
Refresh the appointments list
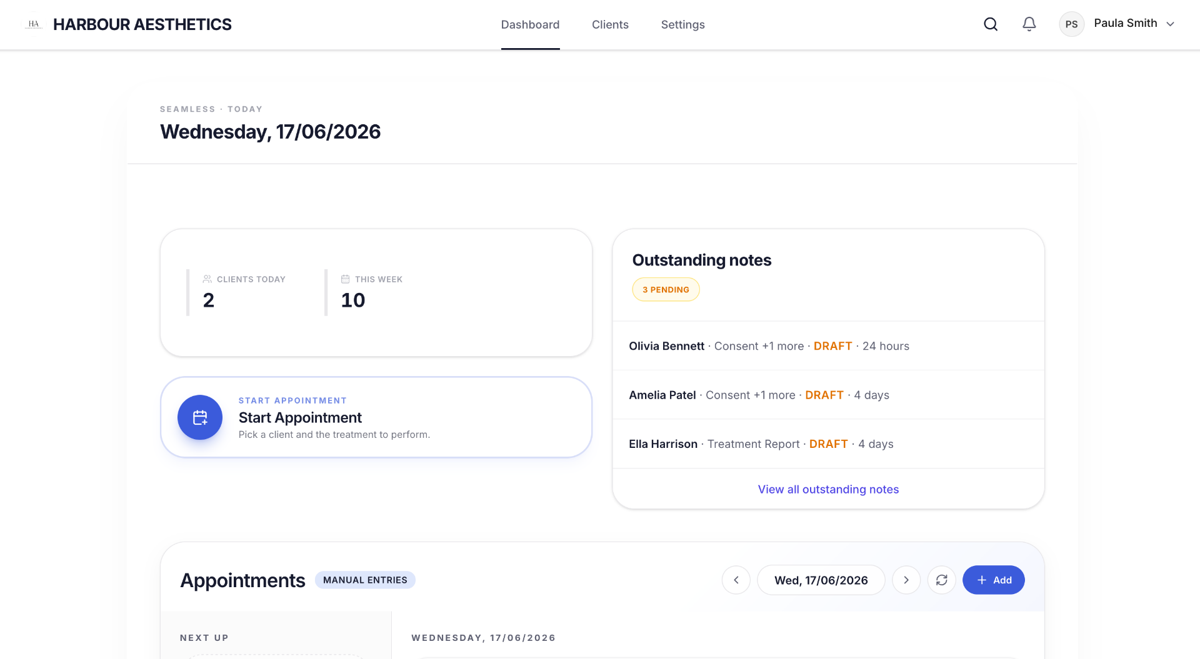click(x=942, y=580)
